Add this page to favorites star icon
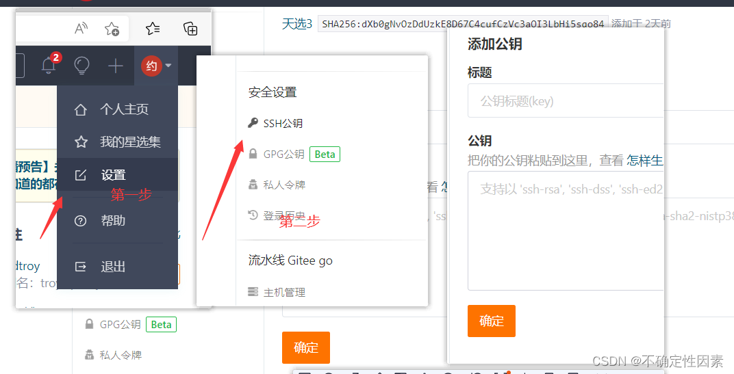Viewport: 734px width, 374px height. click(112, 29)
